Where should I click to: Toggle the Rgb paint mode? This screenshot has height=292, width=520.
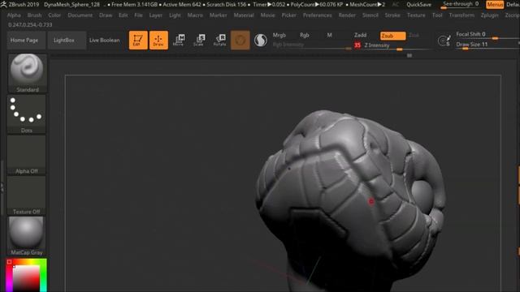[305, 35]
